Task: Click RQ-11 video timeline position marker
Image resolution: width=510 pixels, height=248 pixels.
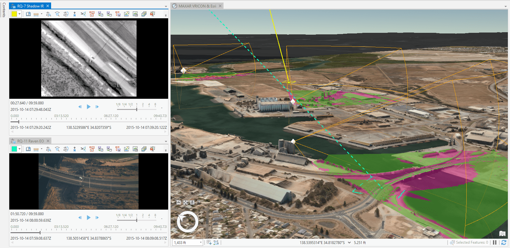Action: 40,233
